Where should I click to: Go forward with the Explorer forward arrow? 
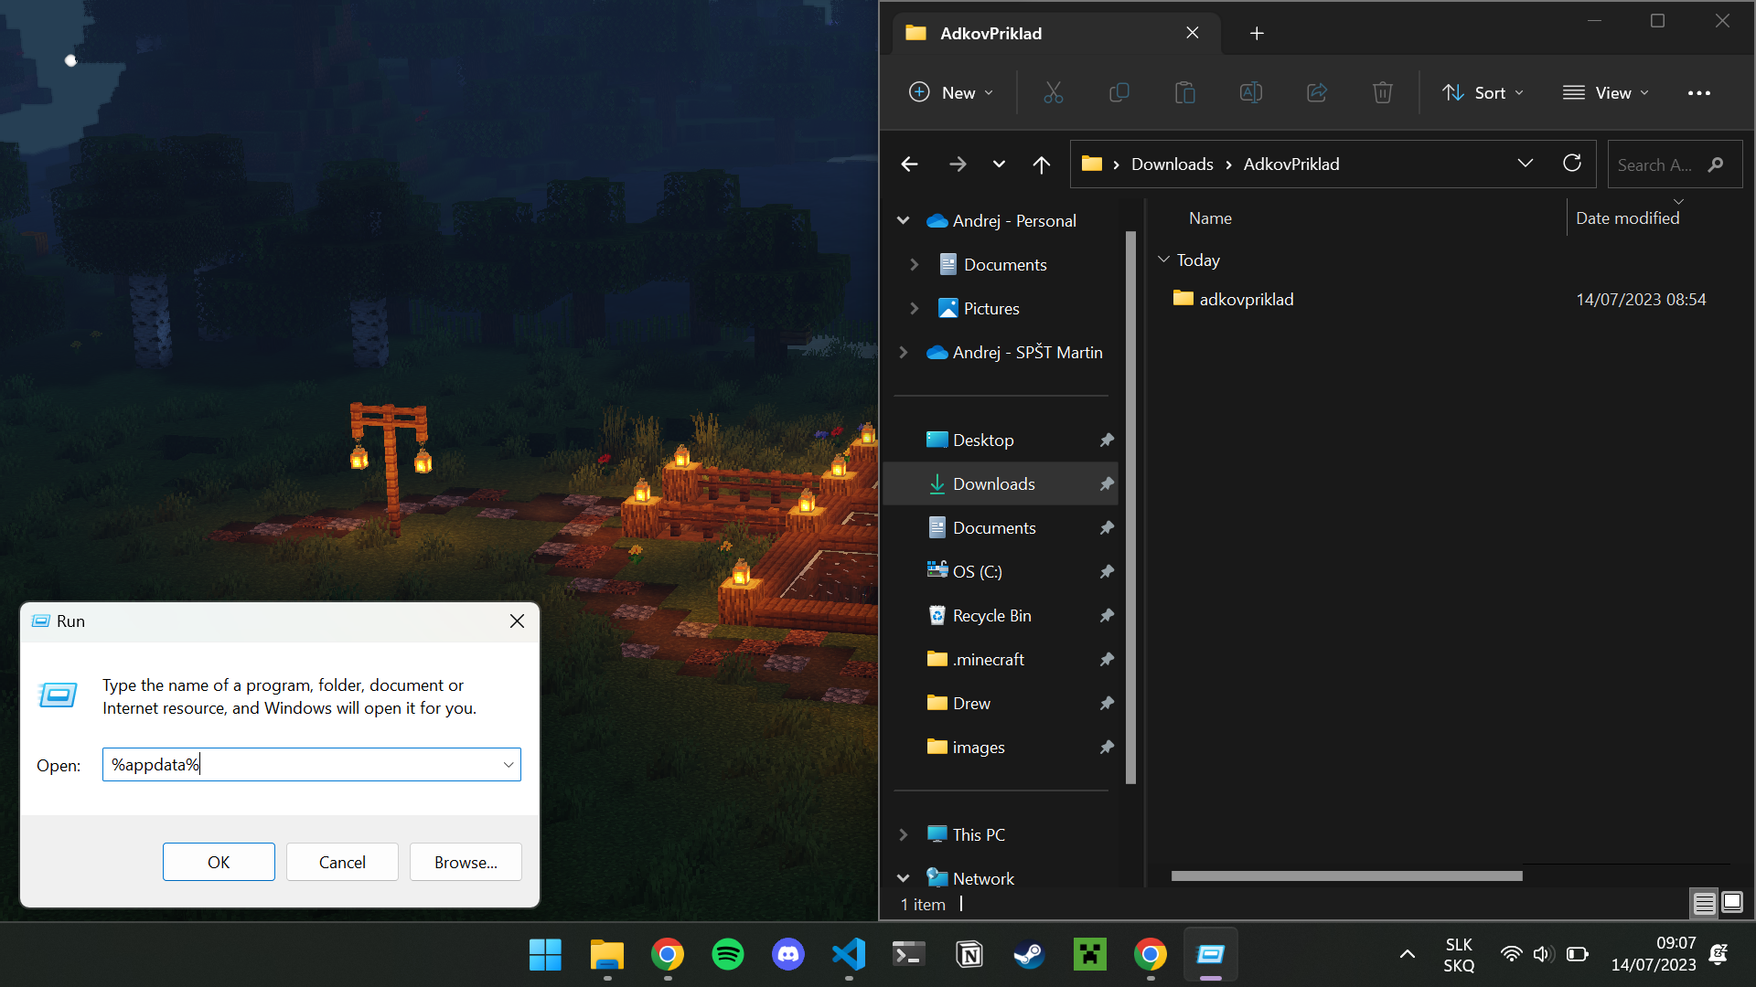(x=957, y=164)
